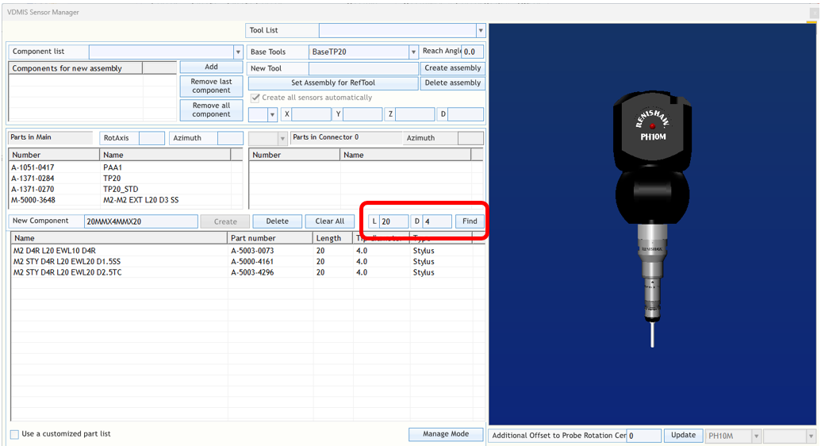
Task: Click the D field beside Z
Action: [466, 114]
